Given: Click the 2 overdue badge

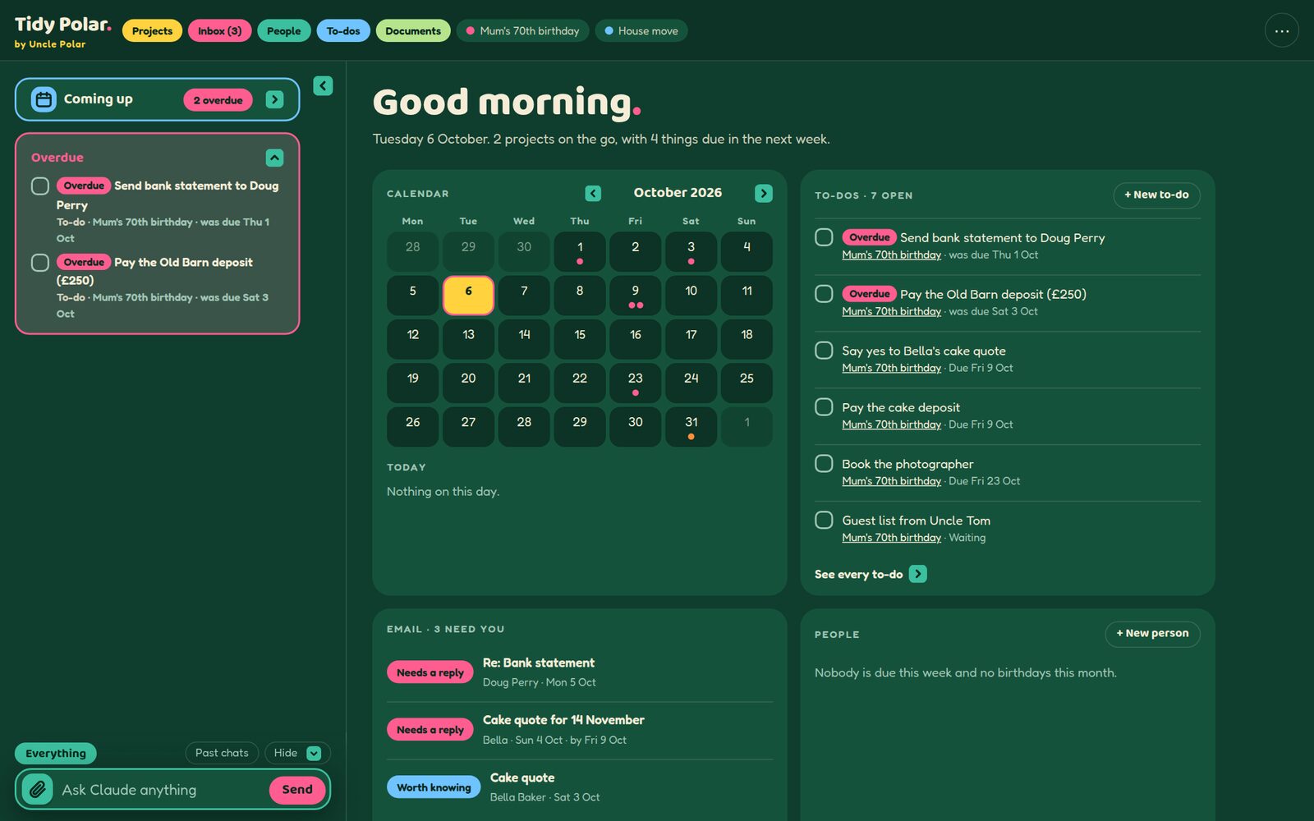Looking at the screenshot, I should click(218, 100).
